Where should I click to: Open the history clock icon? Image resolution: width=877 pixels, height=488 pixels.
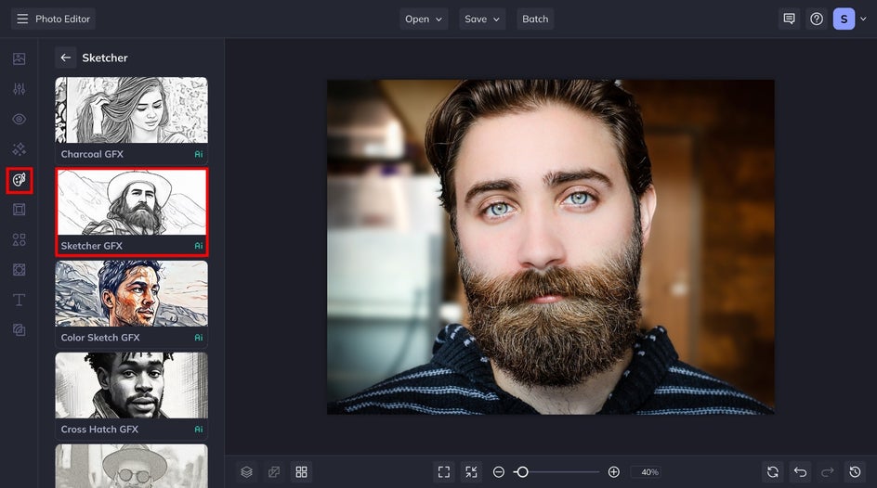pos(856,472)
